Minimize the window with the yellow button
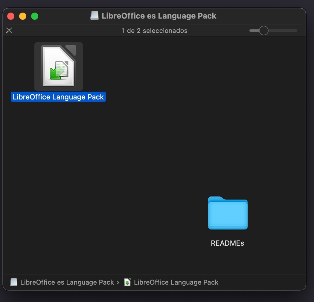 click(23, 16)
